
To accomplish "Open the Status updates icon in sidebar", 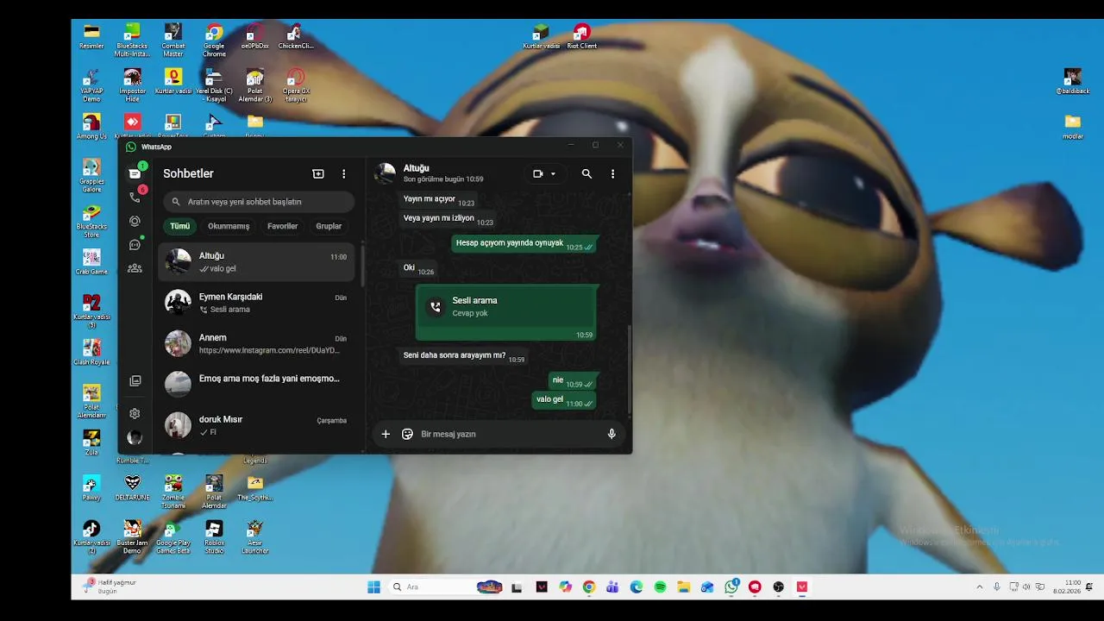I will coord(135,221).
